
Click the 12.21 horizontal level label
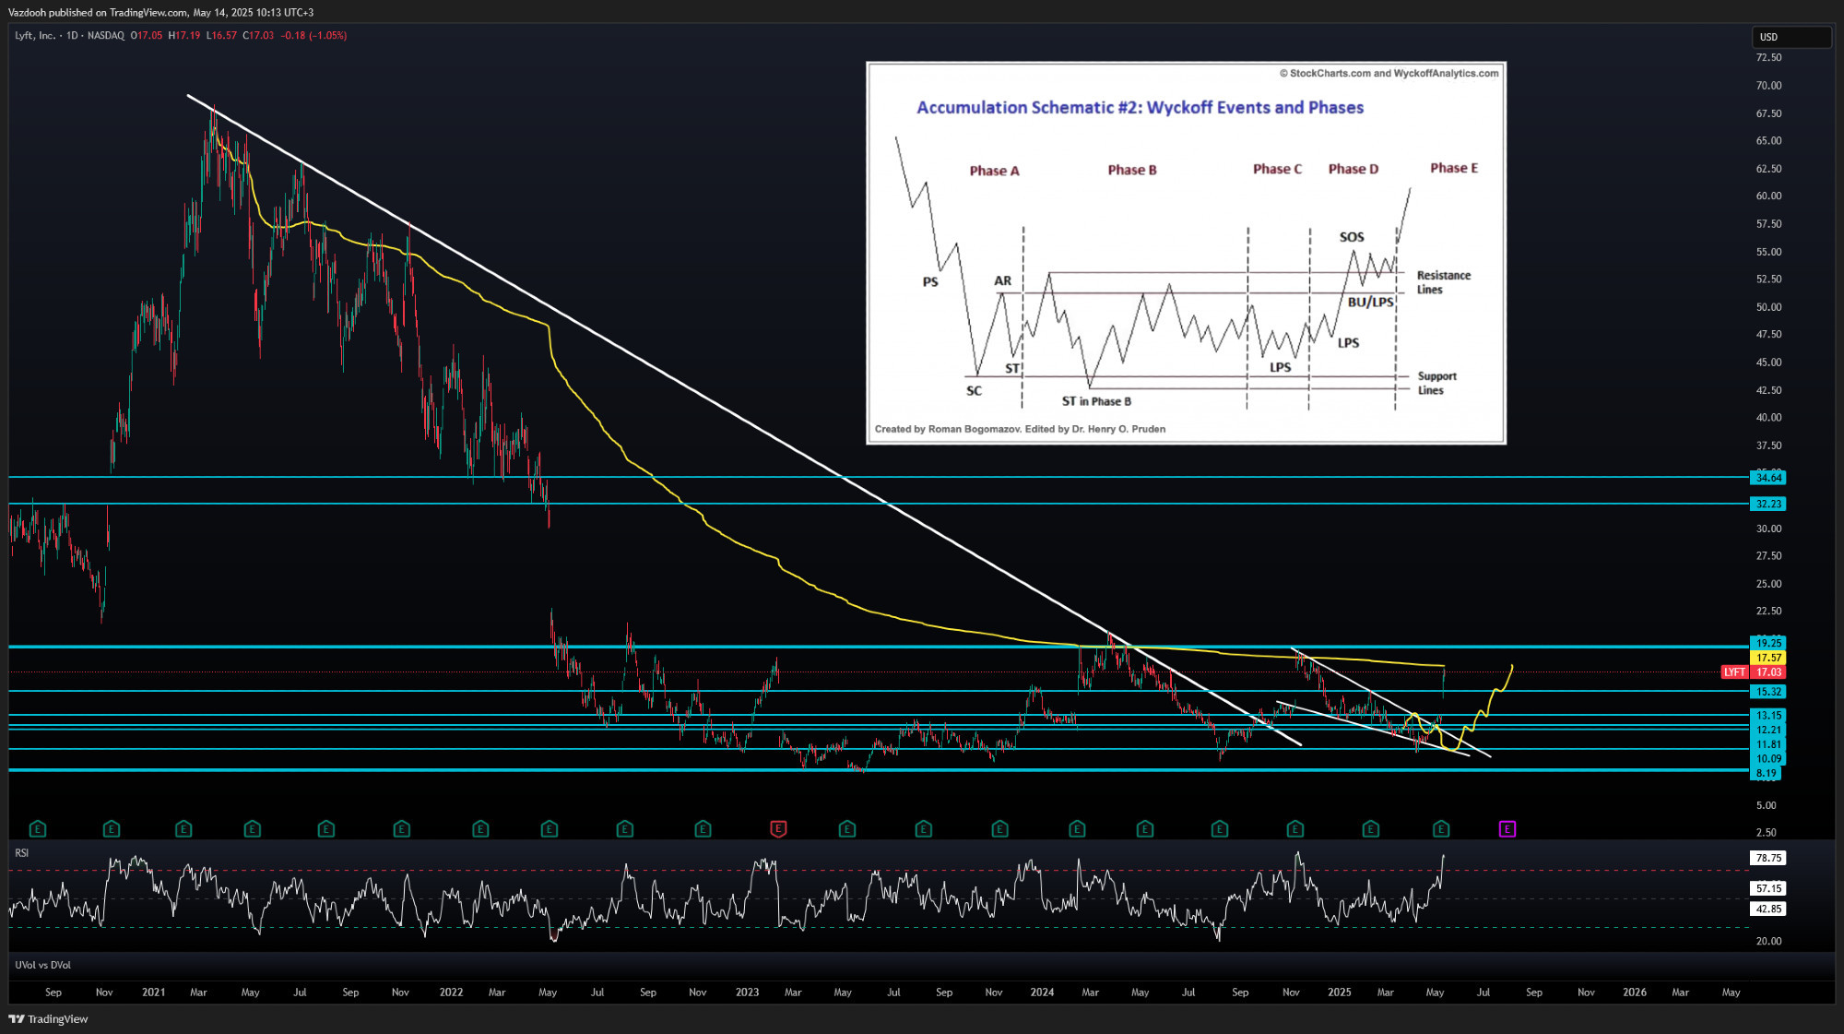[x=1768, y=730]
